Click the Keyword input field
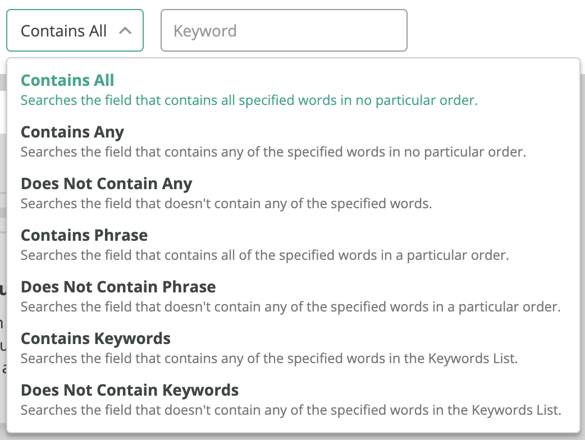 [x=284, y=30]
